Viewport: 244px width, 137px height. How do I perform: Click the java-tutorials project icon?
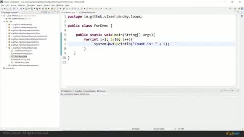pyautogui.click(x=4, y=16)
